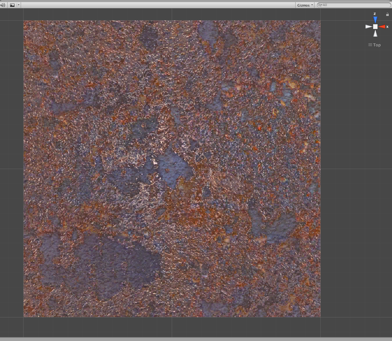Select the rusty textured plane
Image resolution: width=392 pixels, height=341 pixels.
(x=172, y=169)
